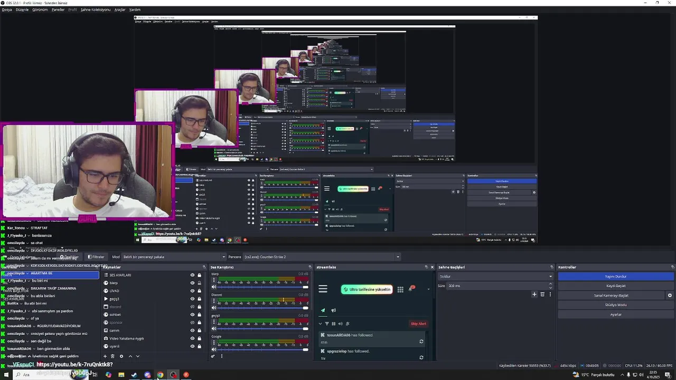Click the Skip Alert button
The width and height of the screenshot is (676, 380).
pos(418,324)
